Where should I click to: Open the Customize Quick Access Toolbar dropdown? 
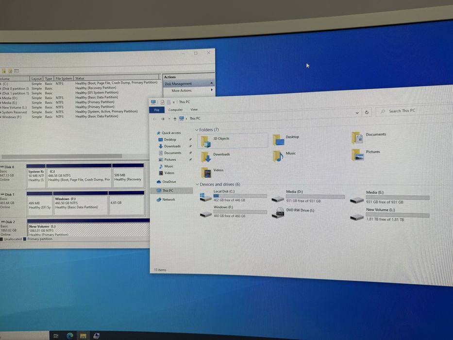174,102
